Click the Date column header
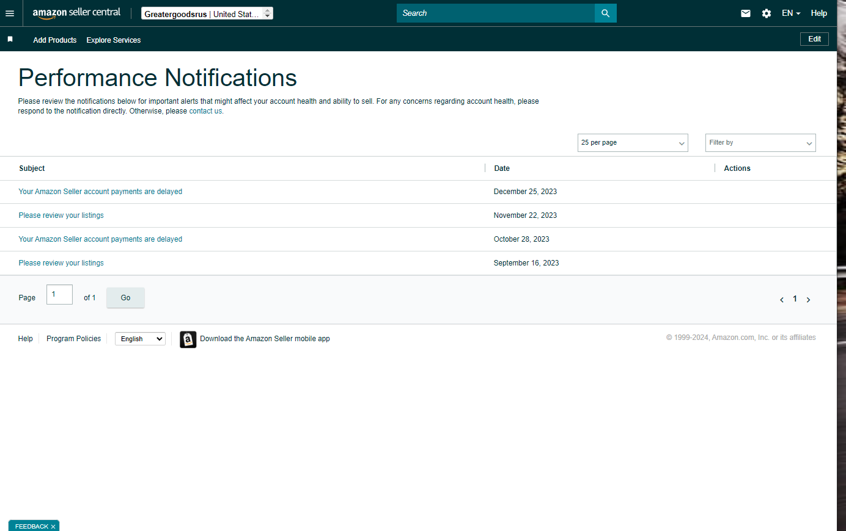846x531 pixels. [x=502, y=168]
